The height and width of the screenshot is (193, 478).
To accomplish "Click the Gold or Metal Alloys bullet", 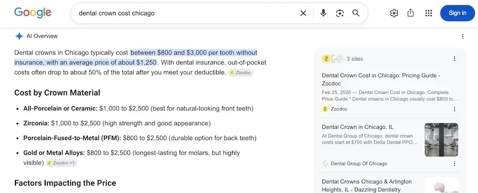I will (131, 157).
